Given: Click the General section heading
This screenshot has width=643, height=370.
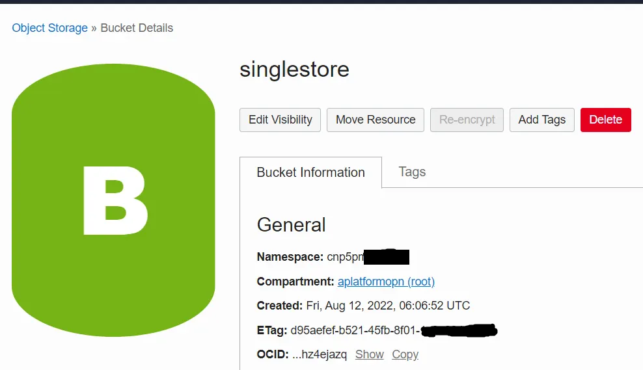Looking at the screenshot, I should point(291,224).
